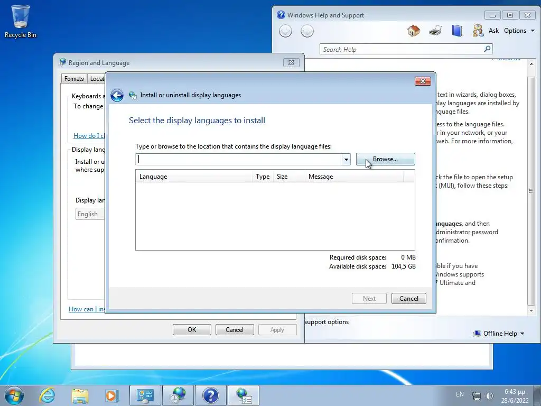Open the 'How can I install' help link
This screenshot has height=406, width=541.
click(87, 309)
